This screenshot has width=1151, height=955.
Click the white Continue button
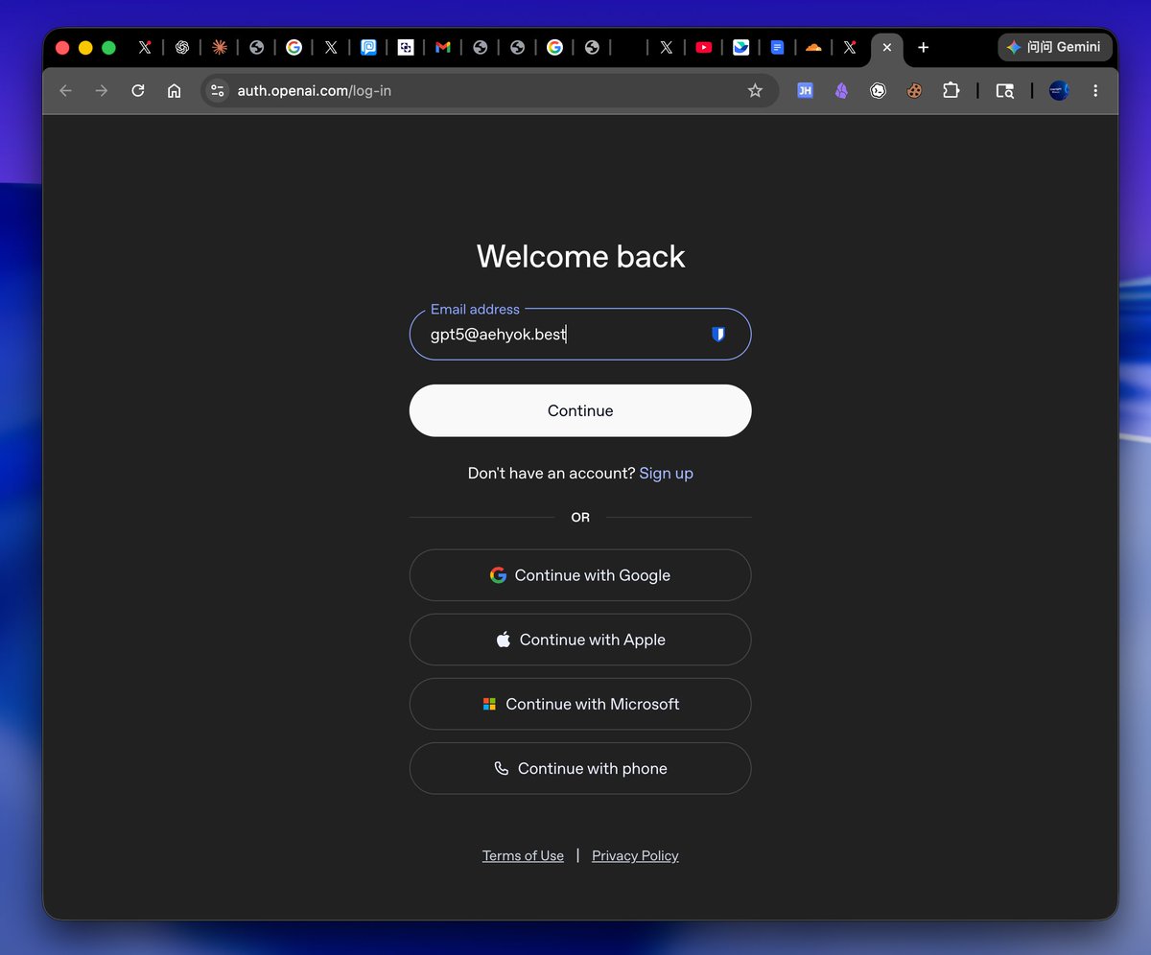tap(580, 410)
